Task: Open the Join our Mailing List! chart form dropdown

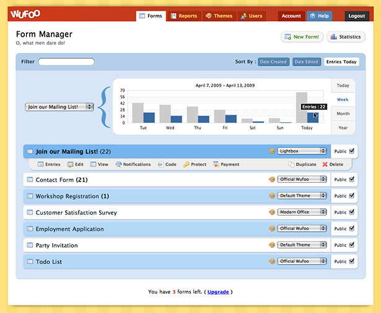Action: coord(59,107)
